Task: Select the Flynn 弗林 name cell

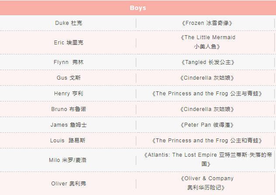Action: [68, 62]
